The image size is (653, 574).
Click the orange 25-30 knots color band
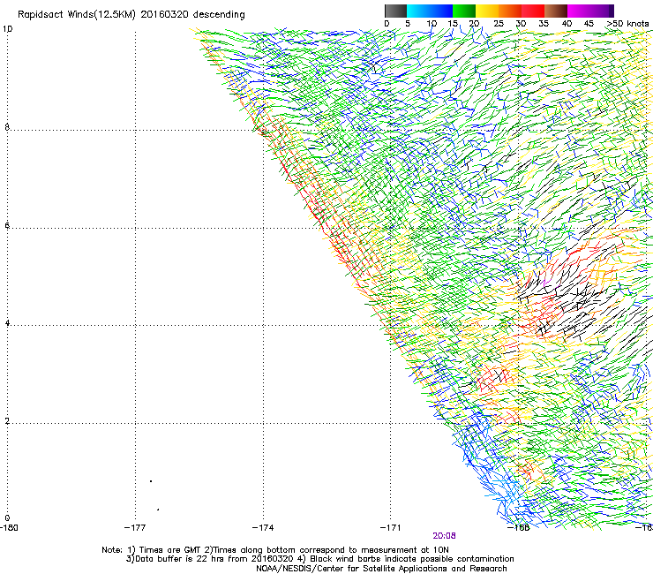pyautogui.click(x=510, y=11)
